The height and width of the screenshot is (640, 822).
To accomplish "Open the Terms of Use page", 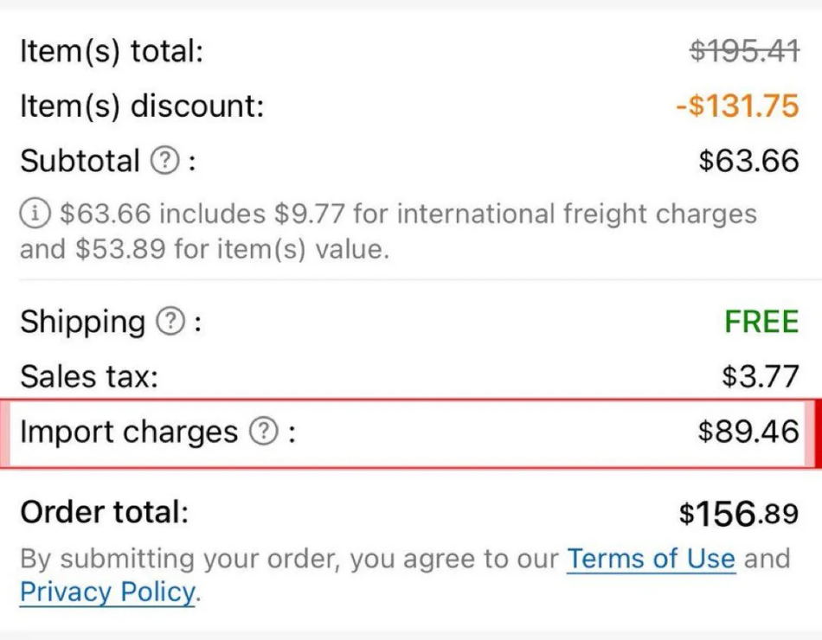I will pyautogui.click(x=652, y=559).
